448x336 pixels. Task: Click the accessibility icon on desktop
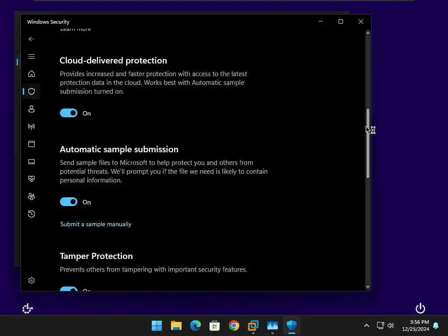point(28,308)
